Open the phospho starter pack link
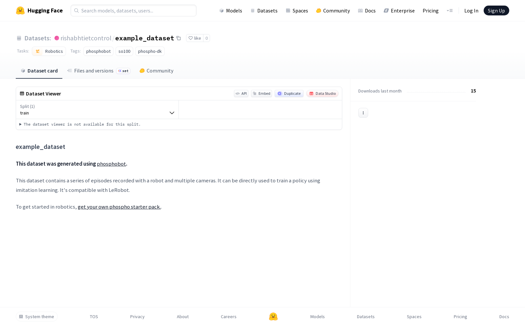The height and width of the screenshot is (328, 525). [x=119, y=207]
